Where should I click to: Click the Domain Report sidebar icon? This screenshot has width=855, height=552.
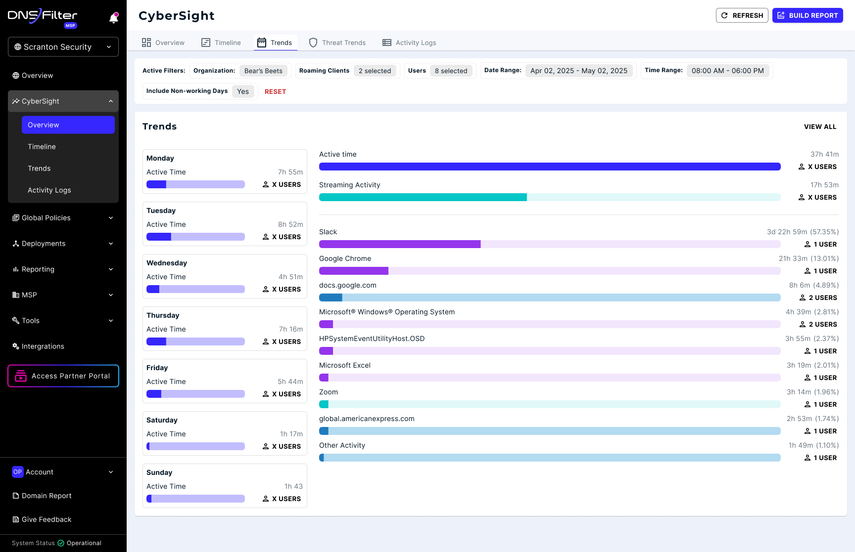pos(16,496)
